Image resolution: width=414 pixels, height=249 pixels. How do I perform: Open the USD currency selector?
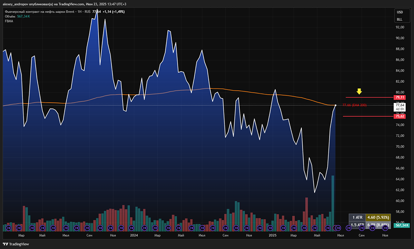[400, 12]
